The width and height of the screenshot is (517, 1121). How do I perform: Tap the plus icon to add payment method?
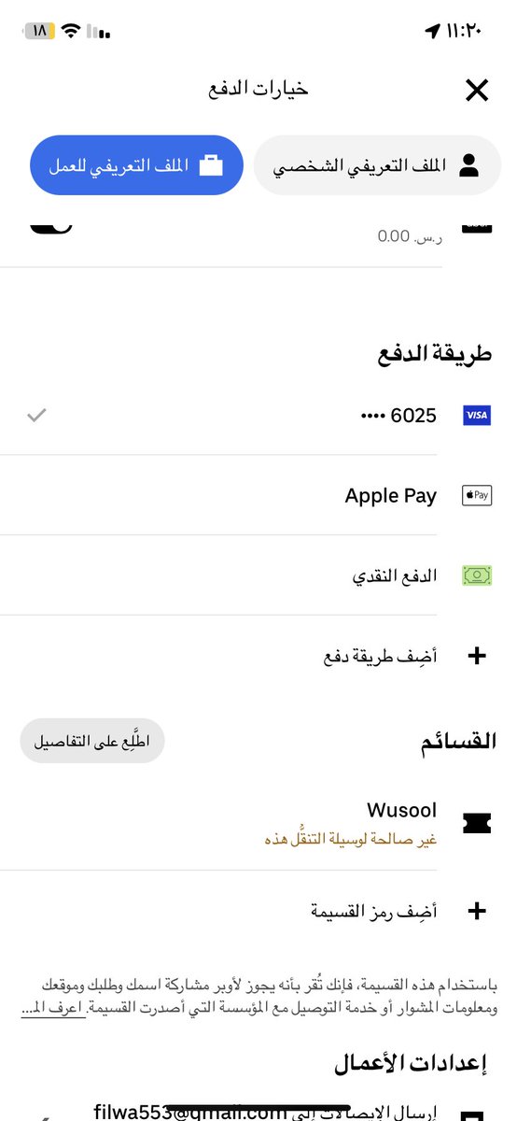(477, 656)
